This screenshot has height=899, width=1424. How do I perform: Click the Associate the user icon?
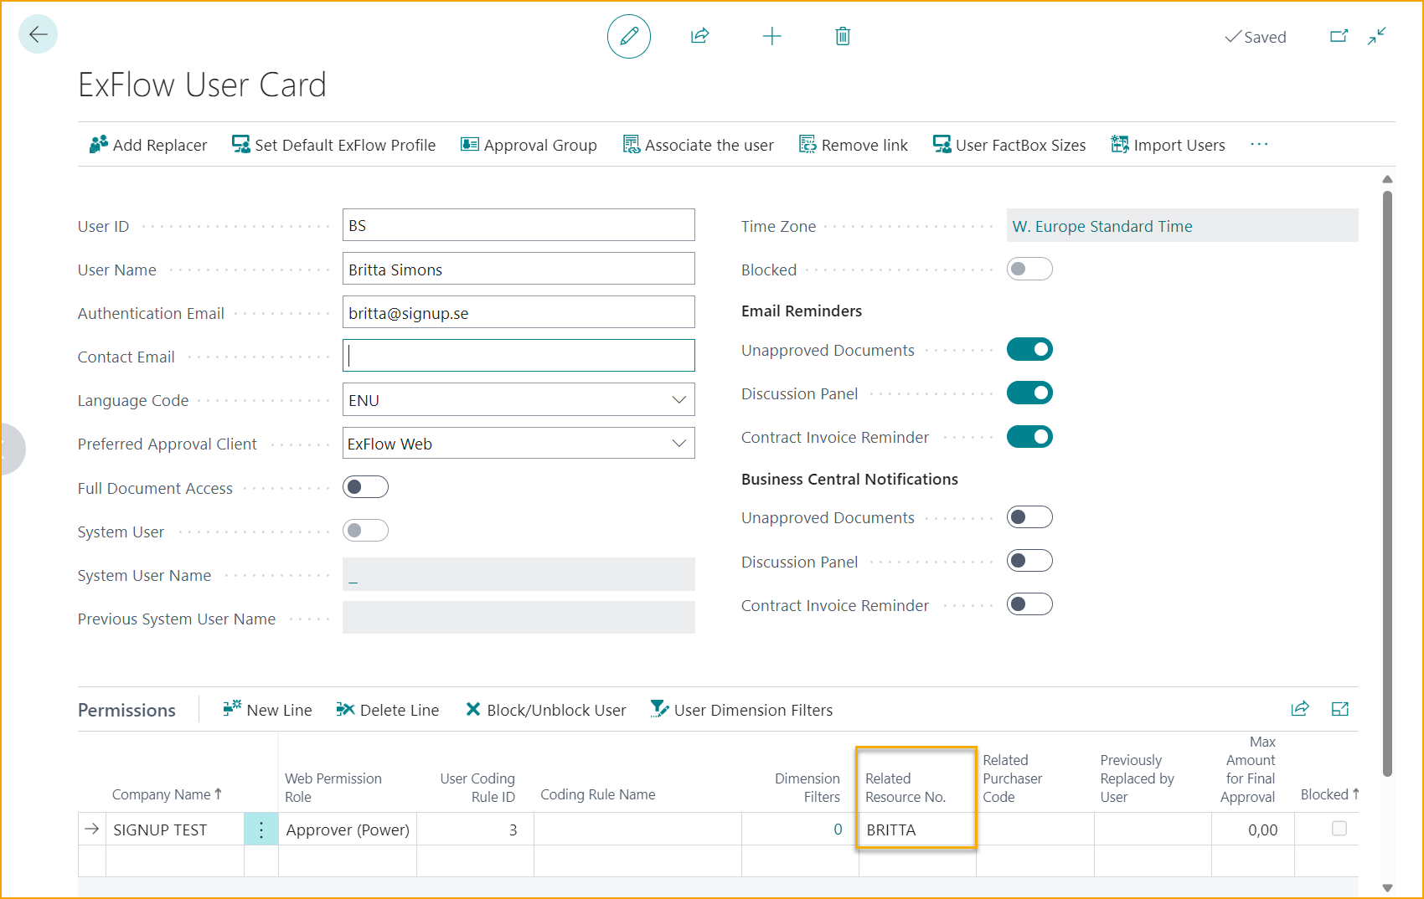coord(631,145)
